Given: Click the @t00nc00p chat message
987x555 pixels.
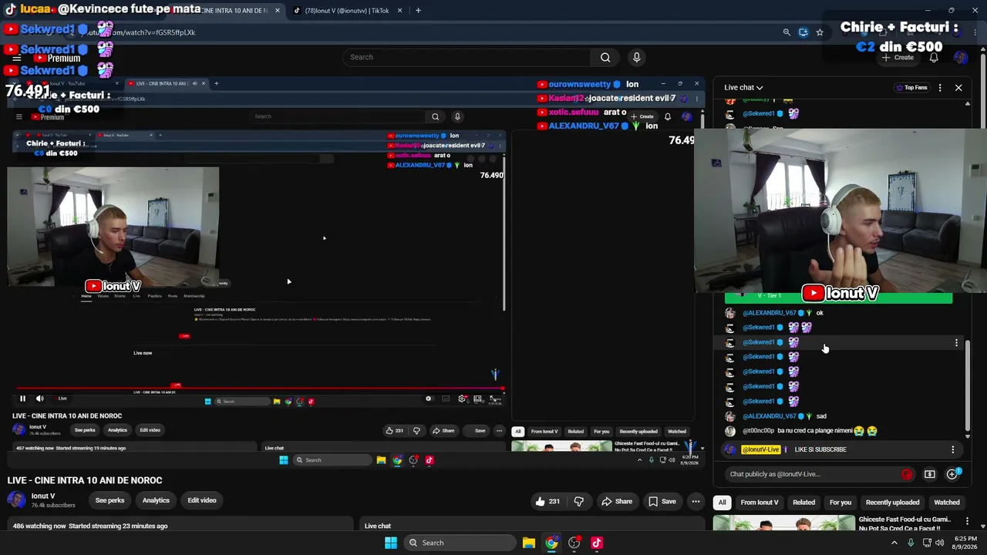Looking at the screenshot, I should [810, 431].
